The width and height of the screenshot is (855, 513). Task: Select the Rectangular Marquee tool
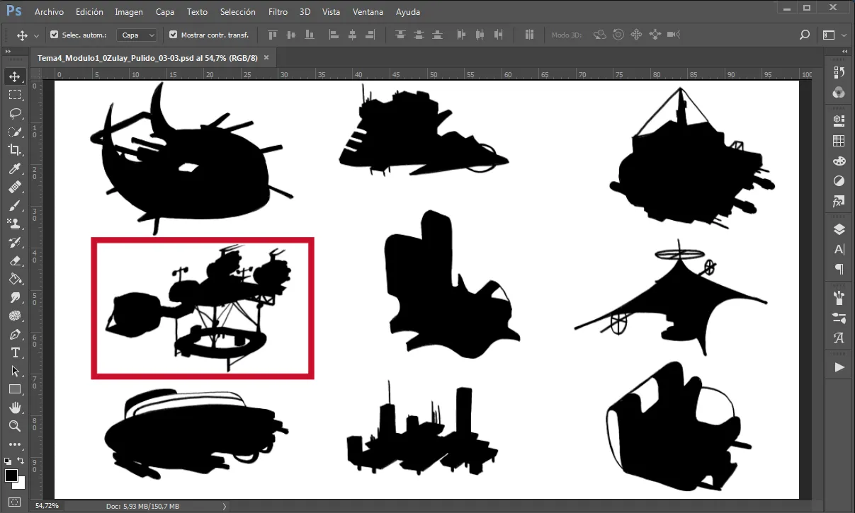(x=15, y=95)
